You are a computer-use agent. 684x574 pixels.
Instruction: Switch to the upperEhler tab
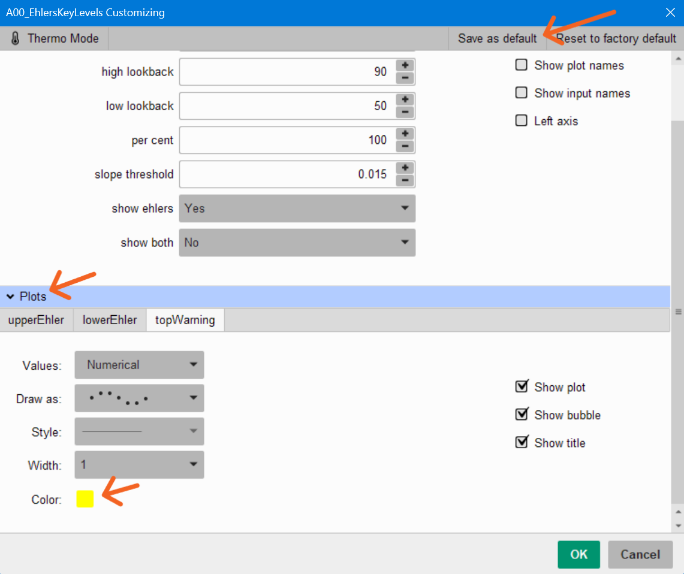(x=36, y=320)
